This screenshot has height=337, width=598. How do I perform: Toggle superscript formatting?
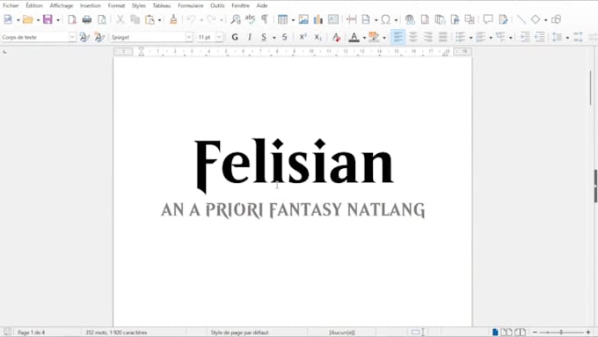click(303, 37)
